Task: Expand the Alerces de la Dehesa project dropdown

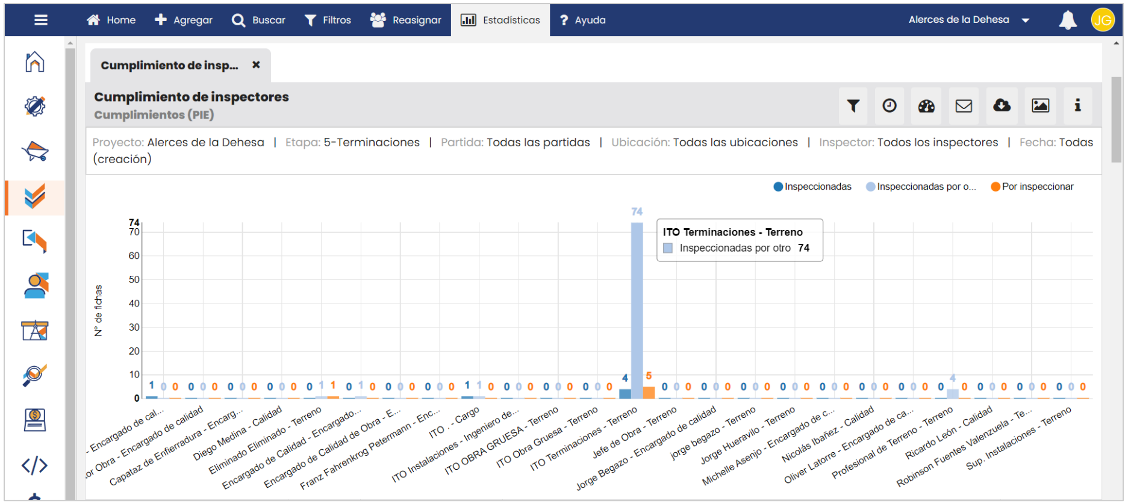Action: 968,20
